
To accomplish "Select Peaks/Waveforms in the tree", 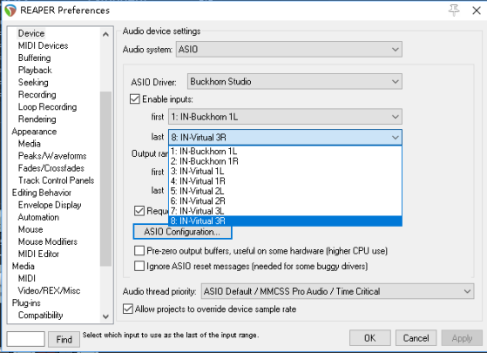I will [x=52, y=156].
